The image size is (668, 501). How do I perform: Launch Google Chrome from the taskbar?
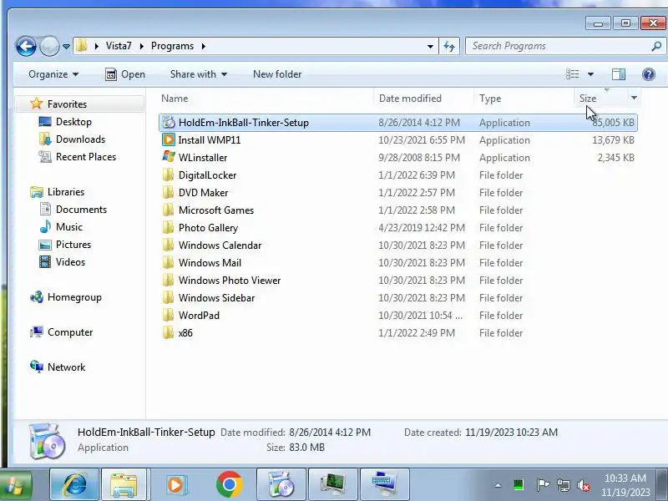[x=229, y=485]
